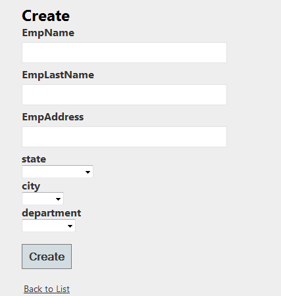Submit the new employee form
The image size is (281, 296).
(47, 257)
